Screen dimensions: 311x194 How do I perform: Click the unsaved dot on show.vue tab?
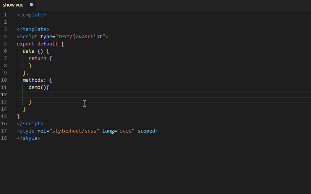[31, 5]
